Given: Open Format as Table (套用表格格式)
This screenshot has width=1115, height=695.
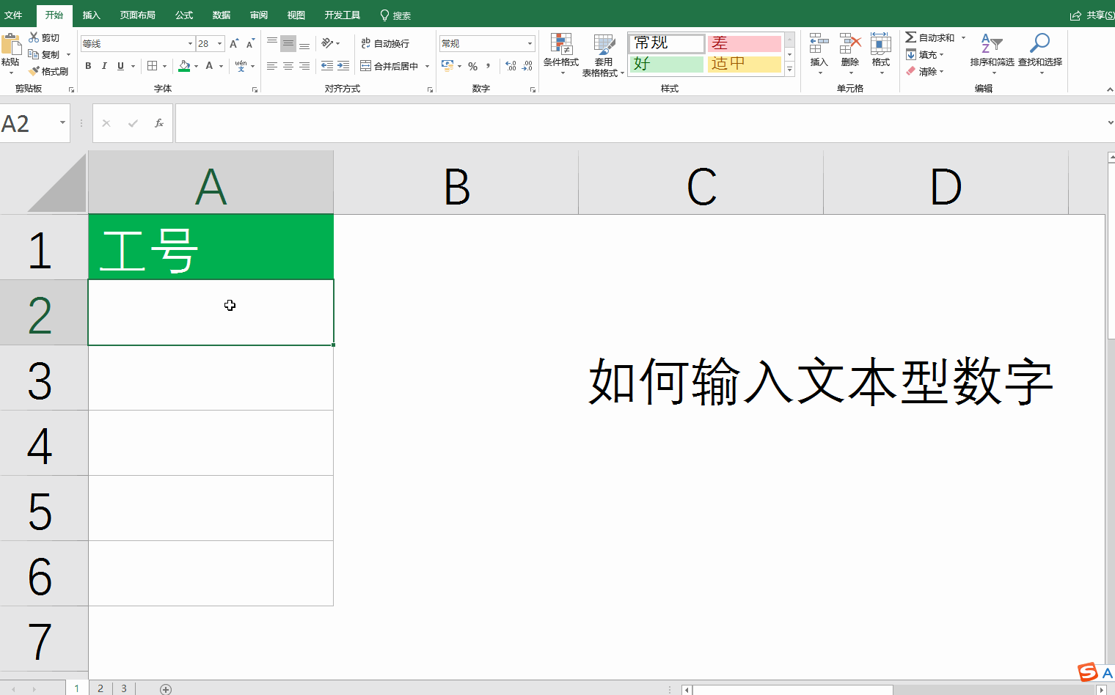Looking at the screenshot, I should pyautogui.click(x=603, y=55).
